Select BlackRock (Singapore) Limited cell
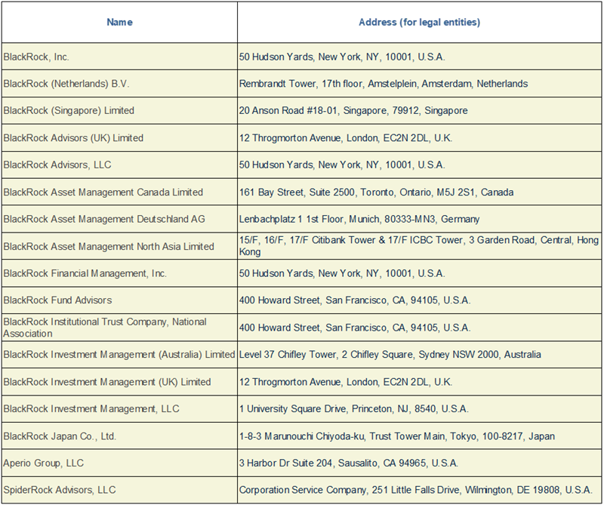 pyautogui.click(x=119, y=110)
